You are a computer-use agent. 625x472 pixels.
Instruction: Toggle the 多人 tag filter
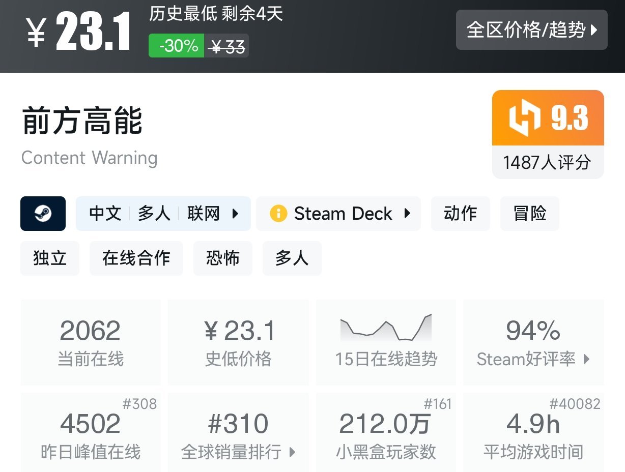pos(292,258)
